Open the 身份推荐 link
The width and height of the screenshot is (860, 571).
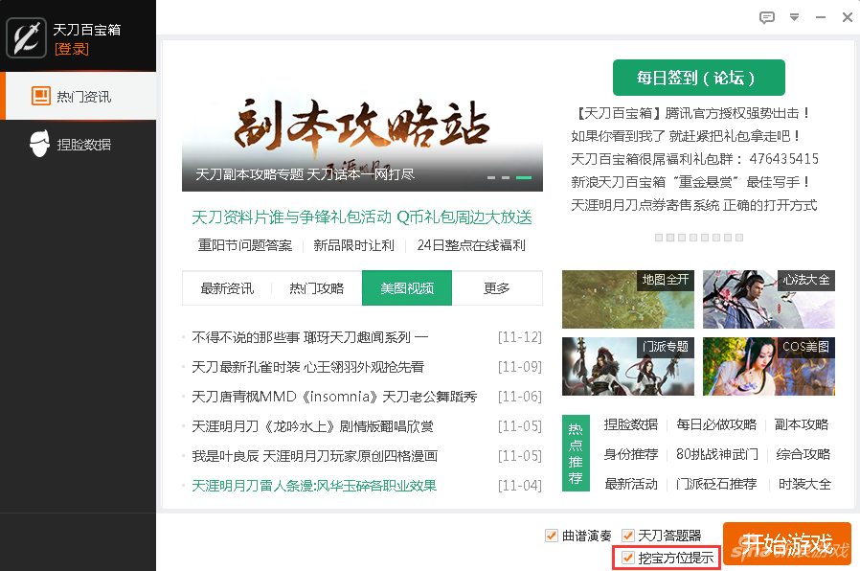(x=631, y=454)
